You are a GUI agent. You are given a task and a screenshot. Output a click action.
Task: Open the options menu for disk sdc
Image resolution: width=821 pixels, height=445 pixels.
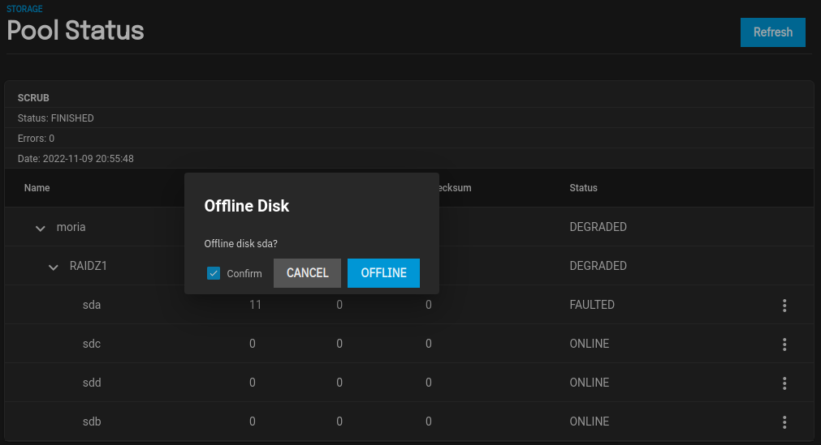[x=784, y=344]
